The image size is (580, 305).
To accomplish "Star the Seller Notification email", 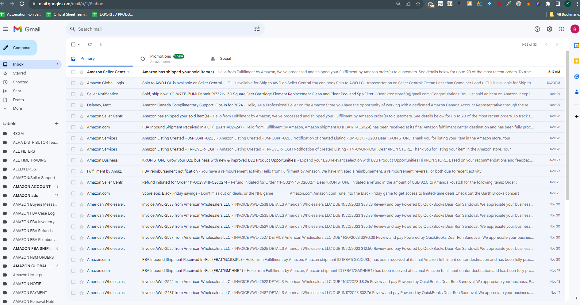I will point(82,94).
